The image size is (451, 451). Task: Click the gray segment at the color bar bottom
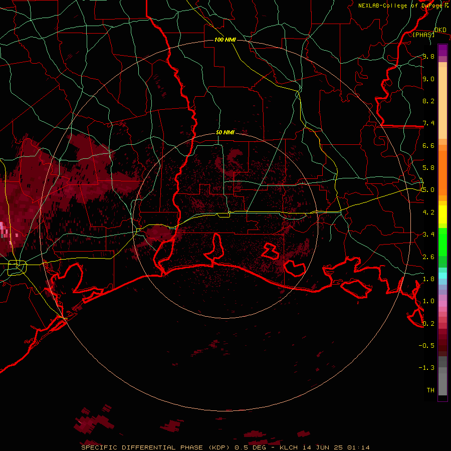(442, 381)
